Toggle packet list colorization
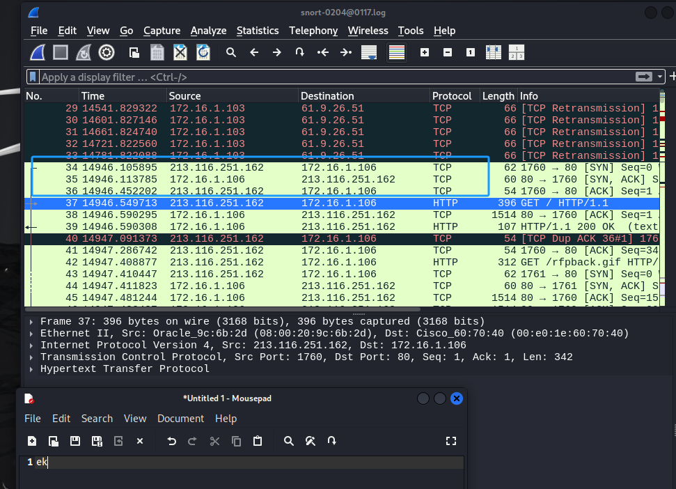 tap(397, 53)
